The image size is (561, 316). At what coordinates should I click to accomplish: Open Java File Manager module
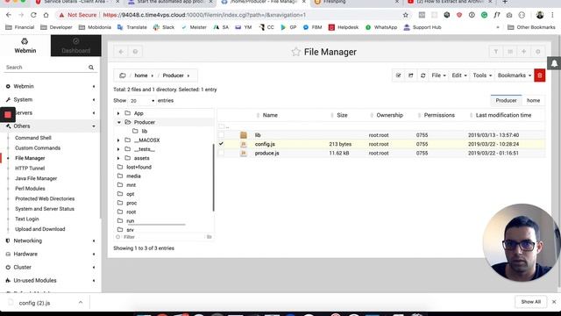click(x=36, y=178)
